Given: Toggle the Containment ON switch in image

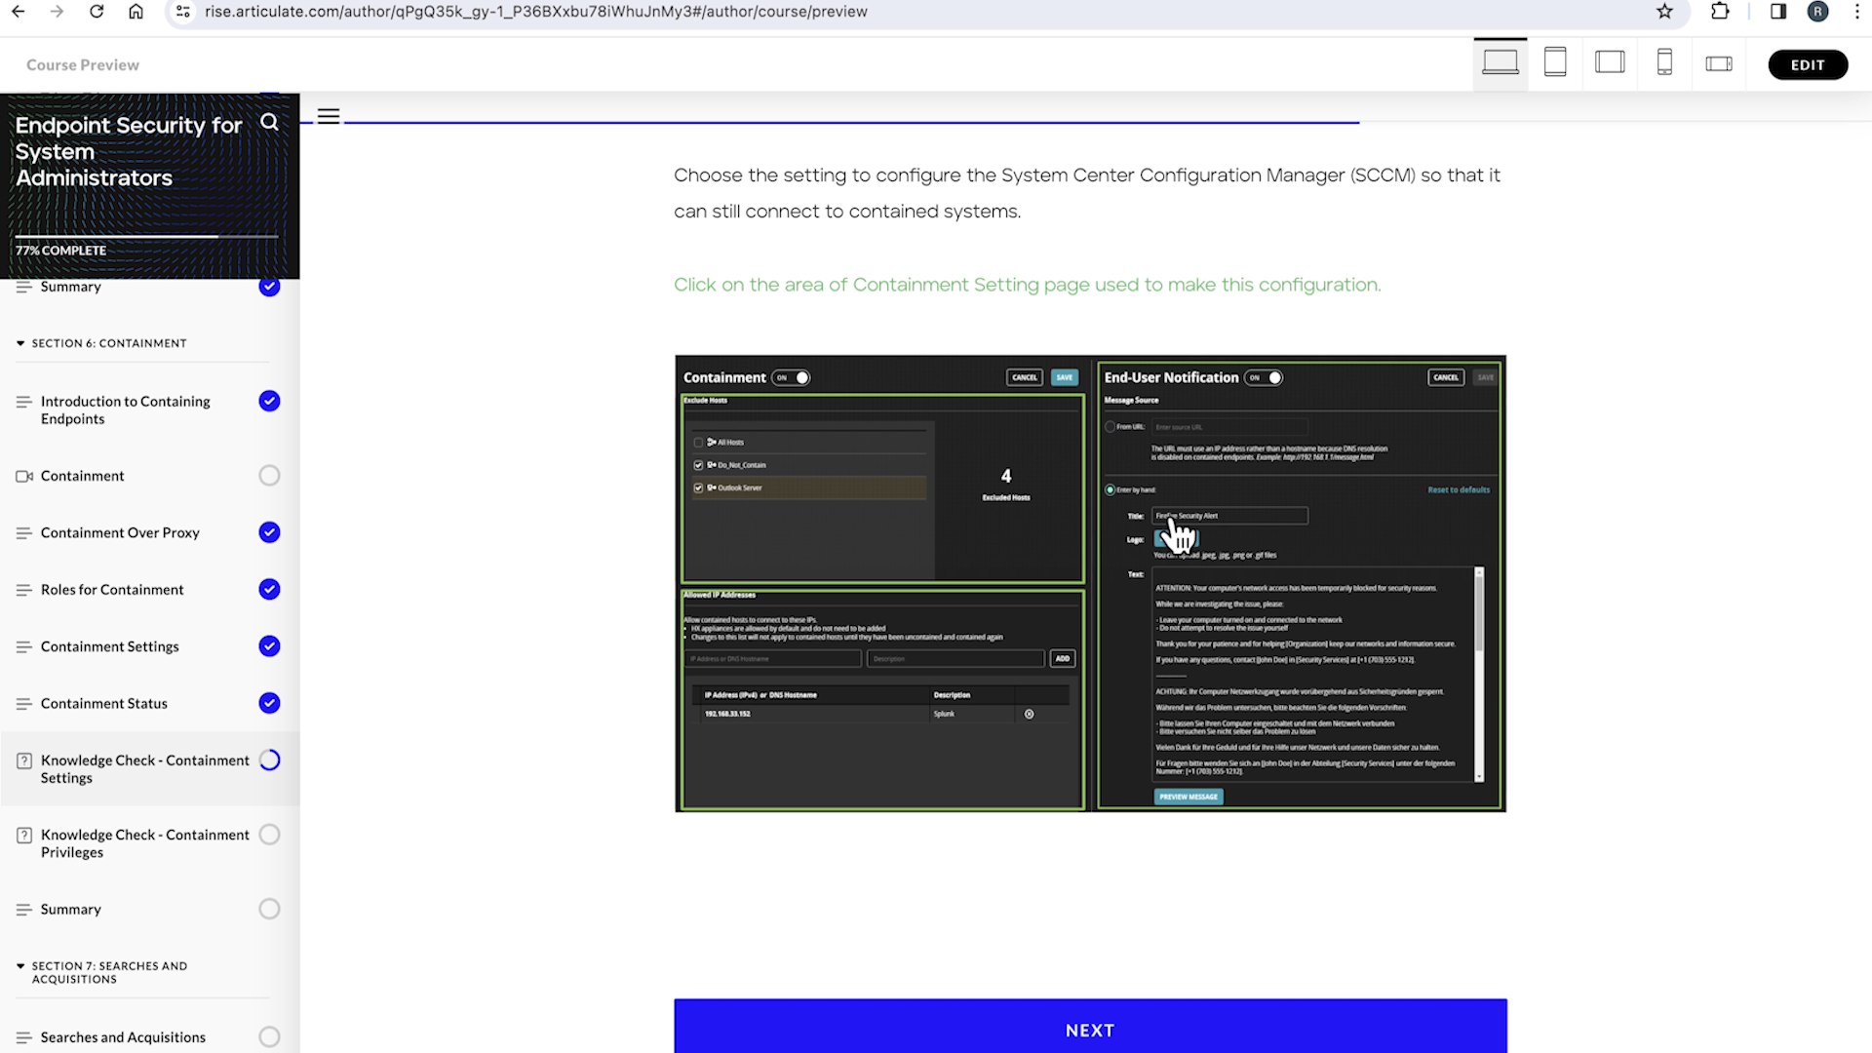Looking at the screenshot, I should [x=792, y=378].
